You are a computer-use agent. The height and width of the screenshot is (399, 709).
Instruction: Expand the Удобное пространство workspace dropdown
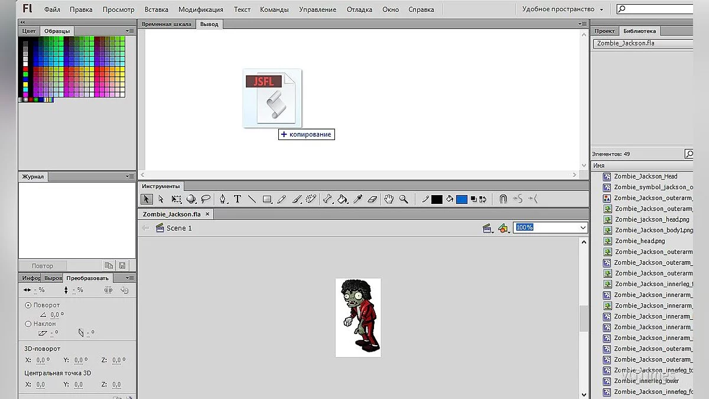point(601,9)
